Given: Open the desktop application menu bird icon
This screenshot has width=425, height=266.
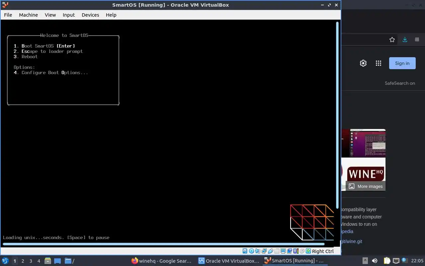Looking at the screenshot, I should (5, 261).
